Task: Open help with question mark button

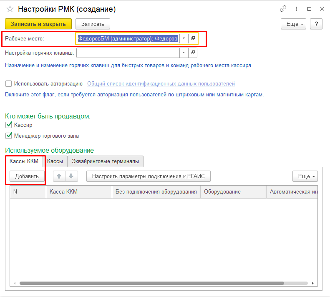Action: click(317, 24)
